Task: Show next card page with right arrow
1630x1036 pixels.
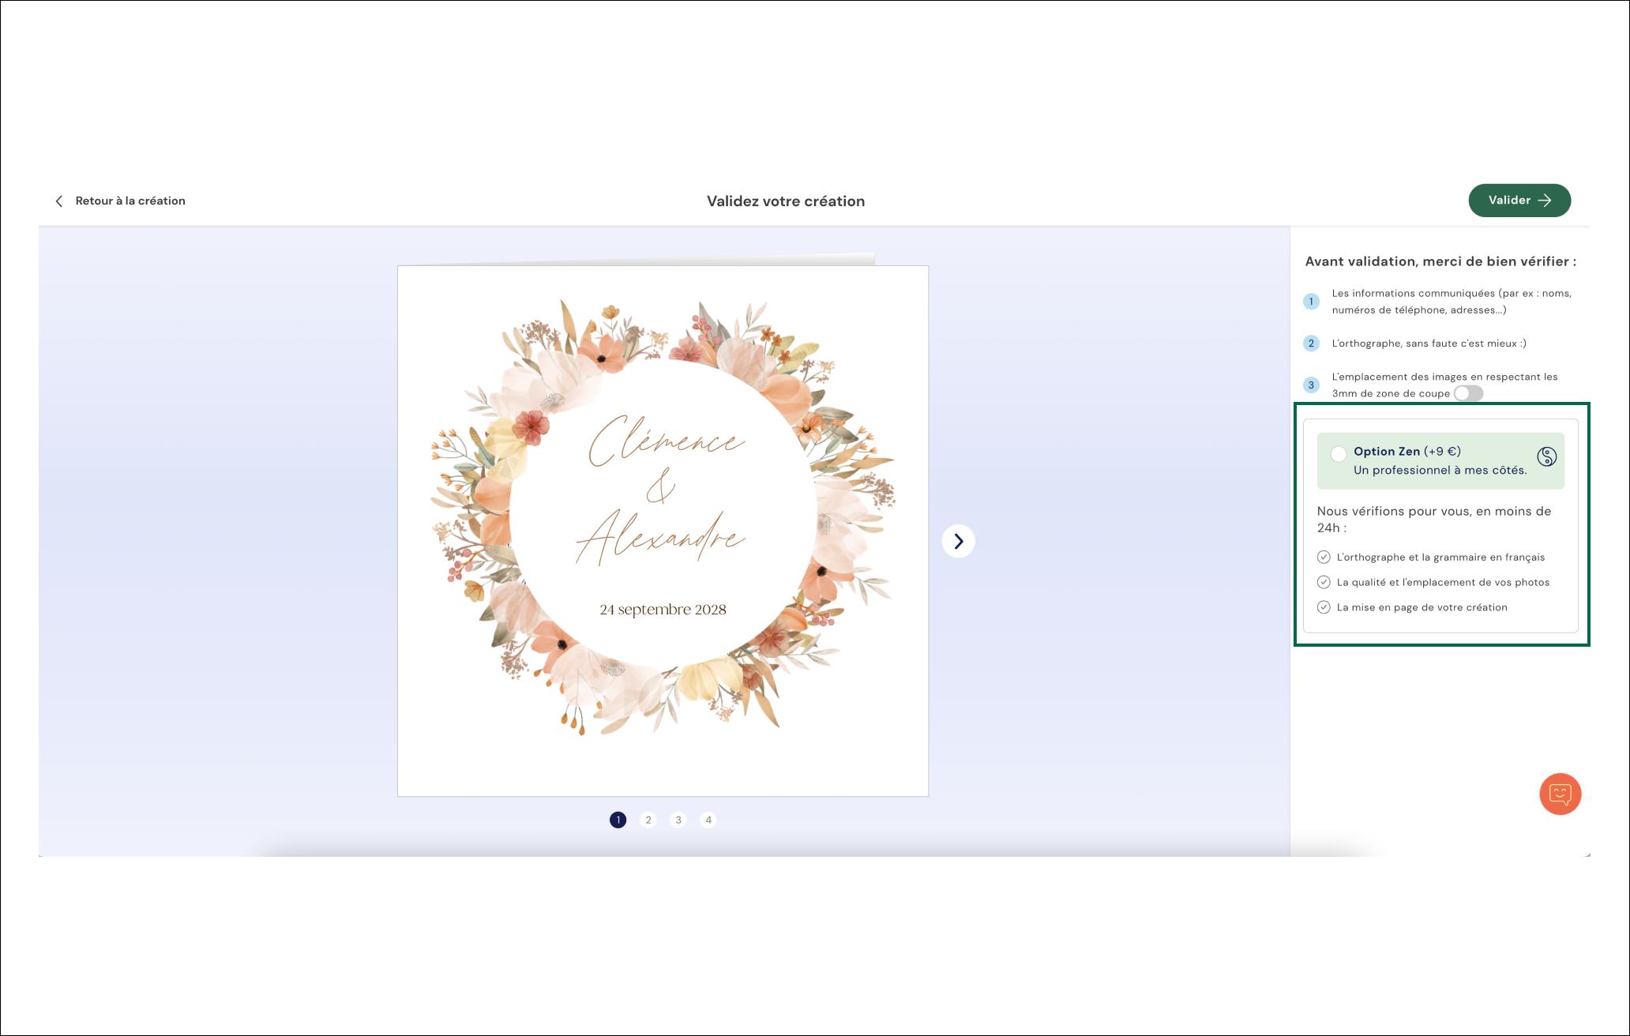Action: tap(958, 542)
